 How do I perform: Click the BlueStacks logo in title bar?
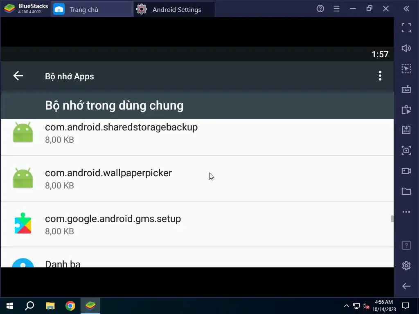click(9, 9)
